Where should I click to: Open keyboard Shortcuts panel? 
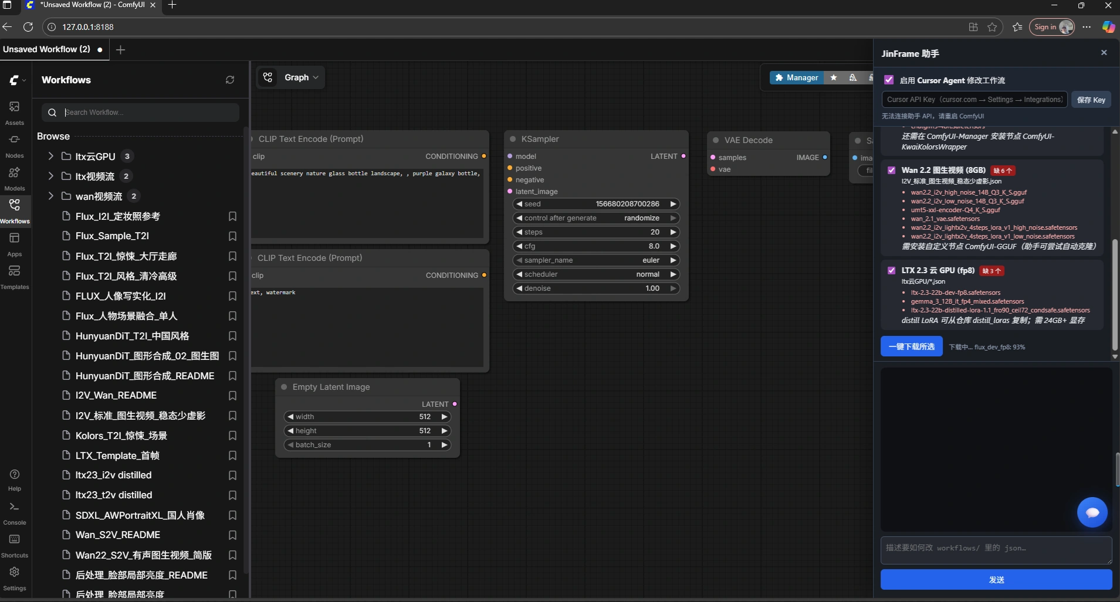coord(15,545)
